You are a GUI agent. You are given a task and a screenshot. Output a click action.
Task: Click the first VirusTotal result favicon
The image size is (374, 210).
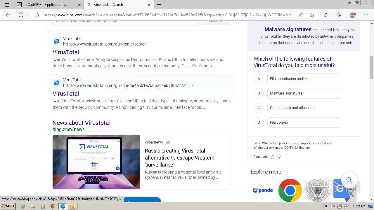point(57,41)
